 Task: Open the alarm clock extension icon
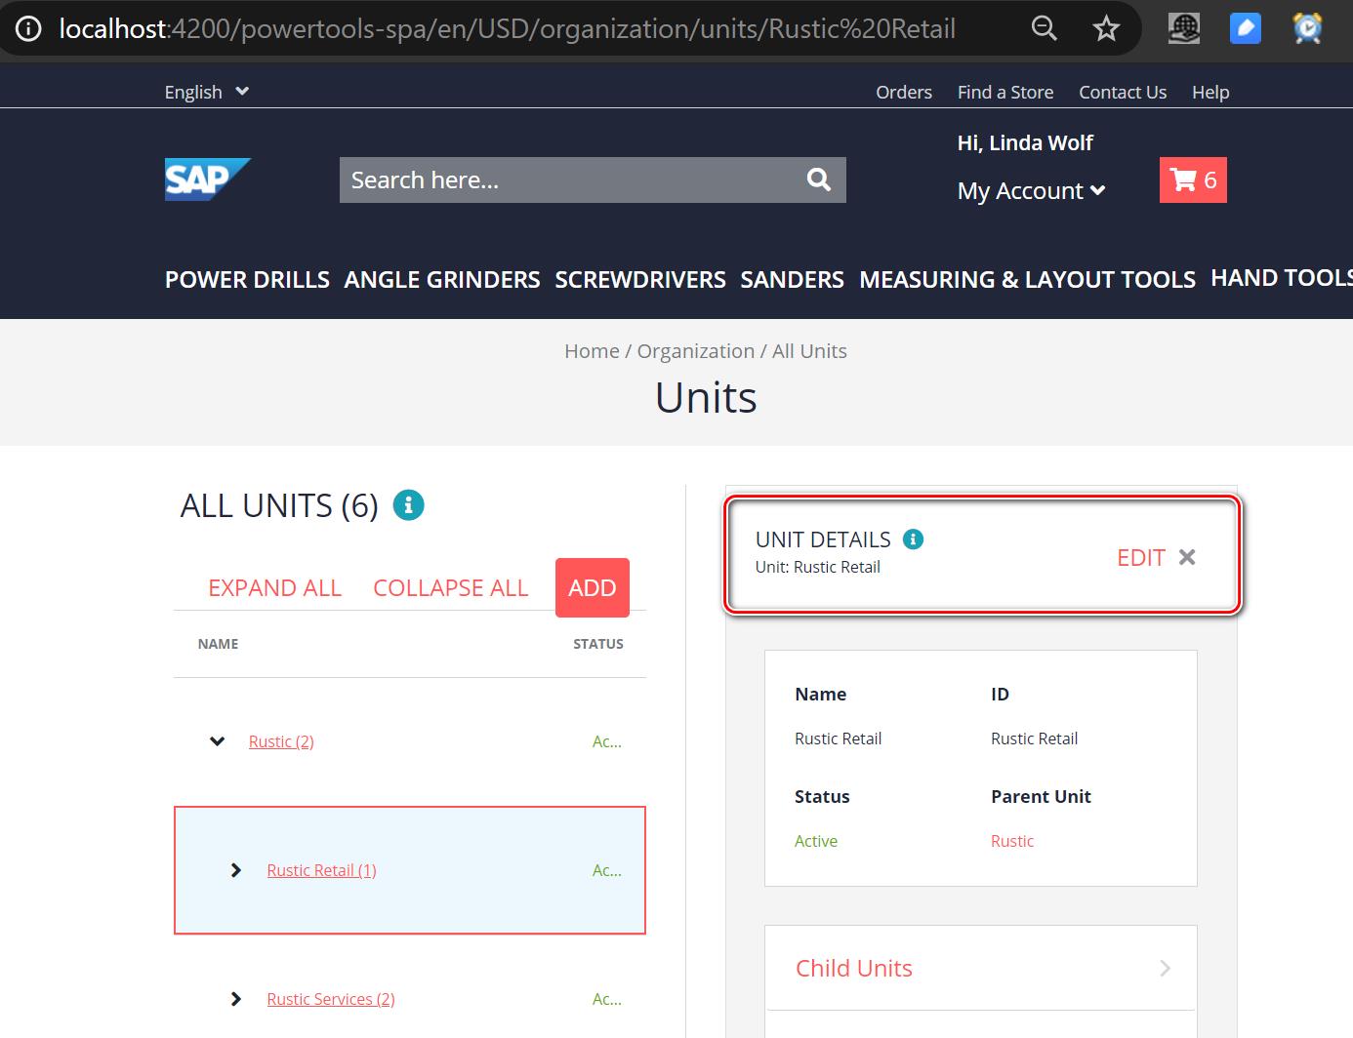point(1307,28)
